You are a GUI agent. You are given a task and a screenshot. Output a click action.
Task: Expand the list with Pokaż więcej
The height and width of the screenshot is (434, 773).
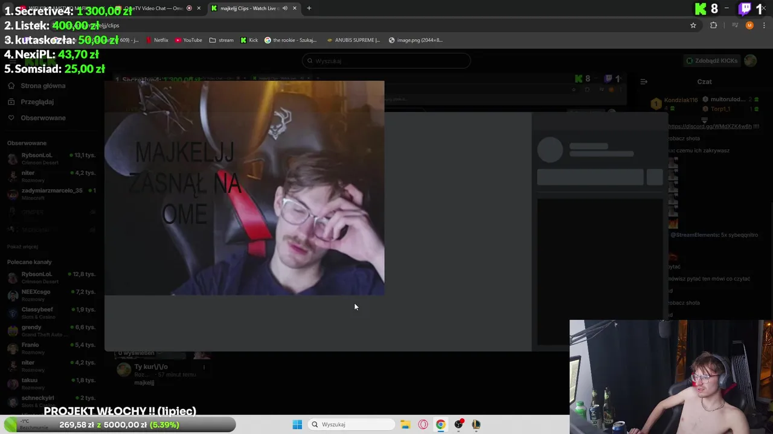click(x=22, y=247)
